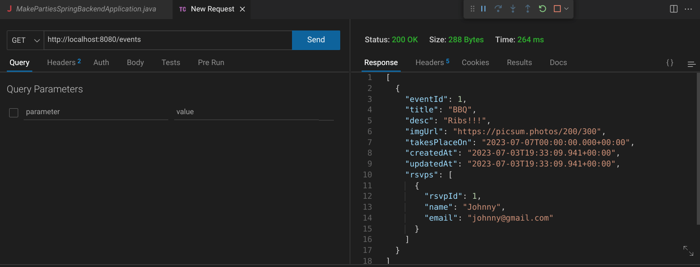The width and height of the screenshot is (700, 267).
Task: Click the curly braces format icon
Action: [670, 63]
